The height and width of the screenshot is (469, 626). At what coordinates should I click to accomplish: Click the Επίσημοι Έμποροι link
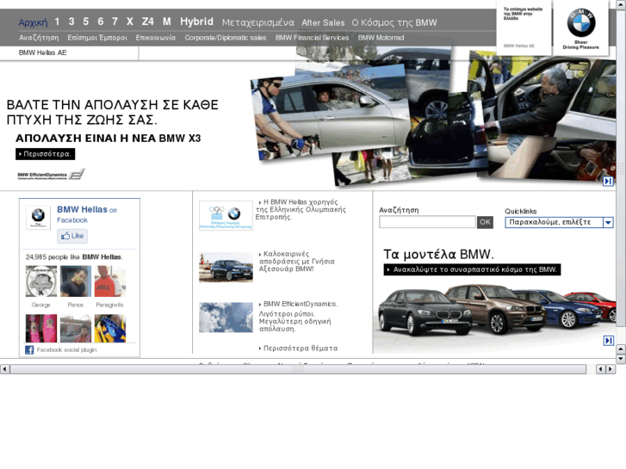pos(97,38)
